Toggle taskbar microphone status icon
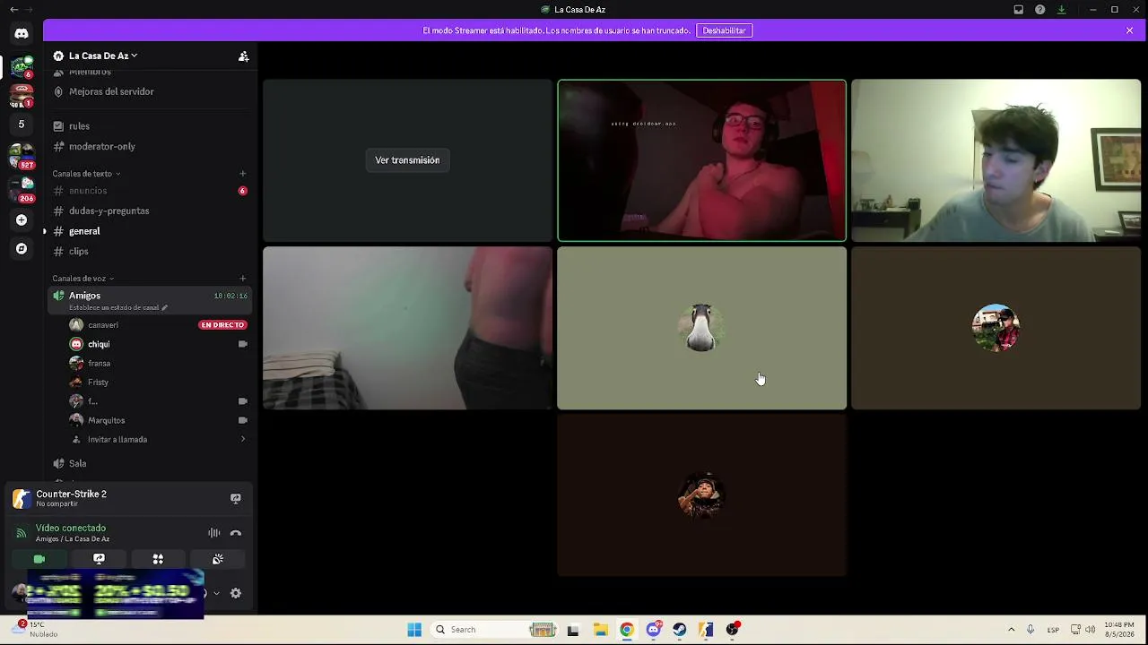Screen dimensions: 1148x645 click(x=1031, y=630)
